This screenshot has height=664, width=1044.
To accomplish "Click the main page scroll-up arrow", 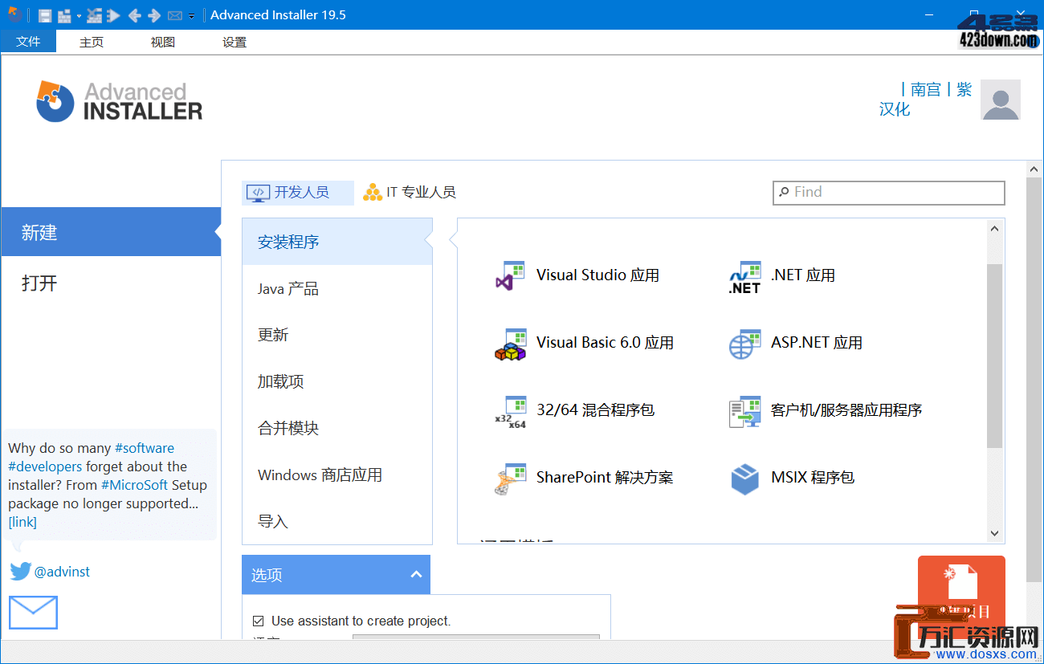I will pyautogui.click(x=1034, y=169).
